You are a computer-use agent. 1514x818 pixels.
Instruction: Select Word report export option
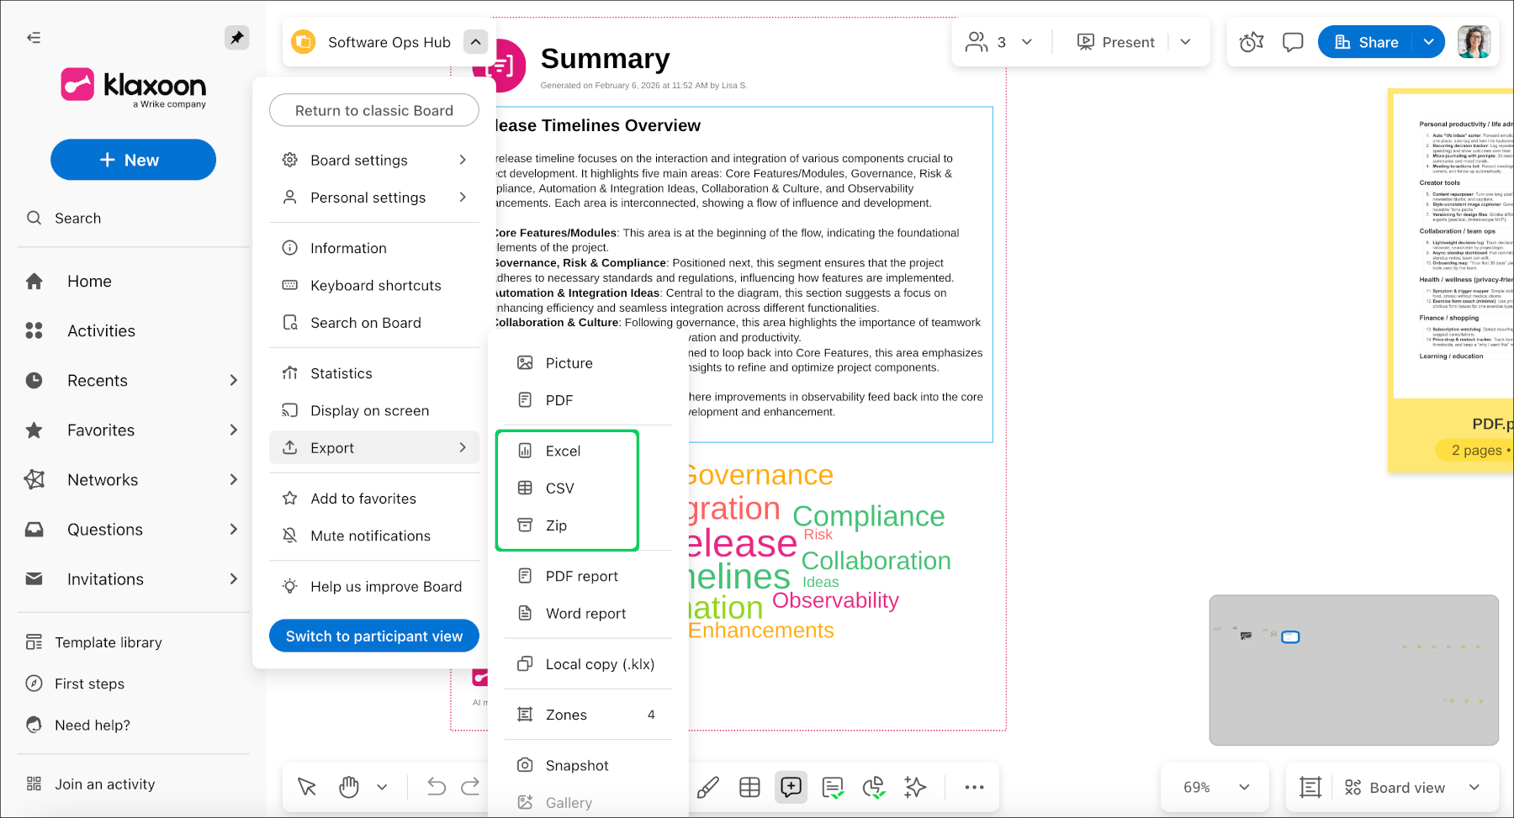point(585,614)
